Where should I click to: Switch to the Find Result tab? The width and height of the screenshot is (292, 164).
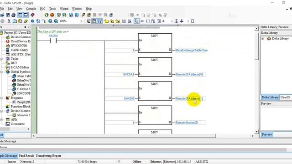pyautogui.click(x=26, y=156)
